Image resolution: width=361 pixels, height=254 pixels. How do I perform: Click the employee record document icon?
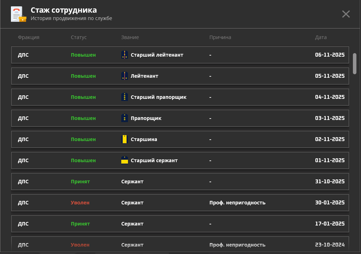(18, 14)
